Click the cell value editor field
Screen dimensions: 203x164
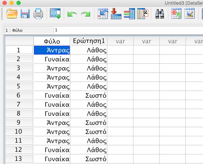[128, 30]
